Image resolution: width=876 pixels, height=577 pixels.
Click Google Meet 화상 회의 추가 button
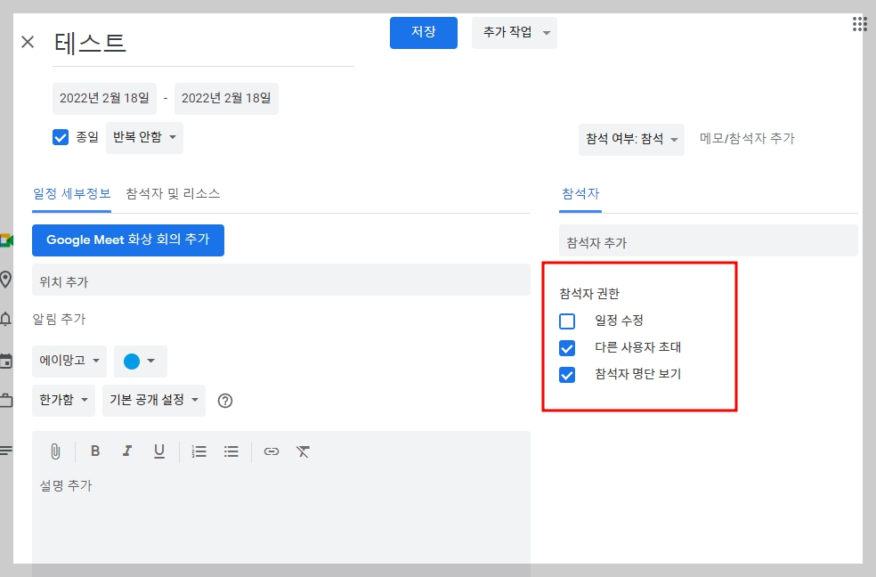tap(127, 240)
